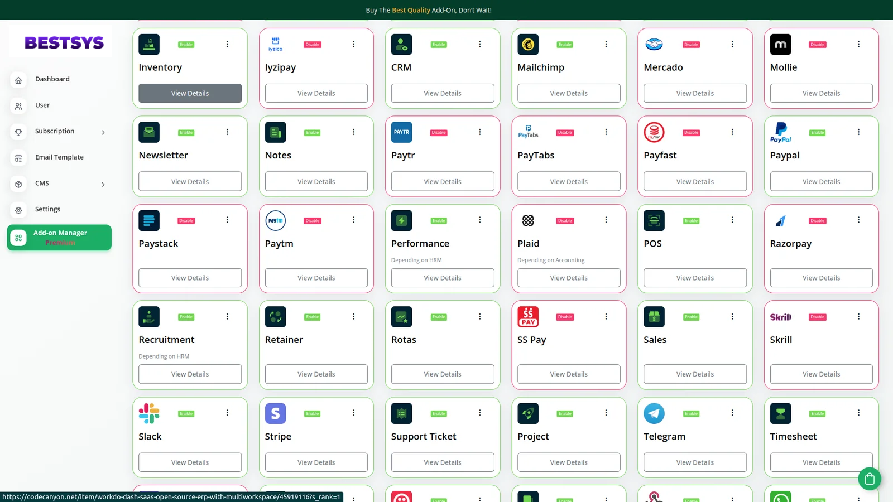Click the Mailchimp add-on icon
This screenshot has height=502, width=893.
click(x=527, y=45)
